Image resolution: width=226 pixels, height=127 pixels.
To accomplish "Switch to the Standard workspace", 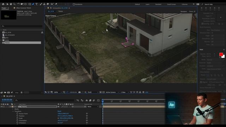I will (x=158, y=4).
